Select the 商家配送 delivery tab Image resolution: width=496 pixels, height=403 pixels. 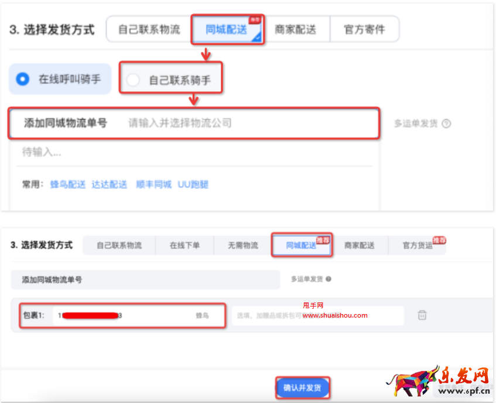point(297,29)
